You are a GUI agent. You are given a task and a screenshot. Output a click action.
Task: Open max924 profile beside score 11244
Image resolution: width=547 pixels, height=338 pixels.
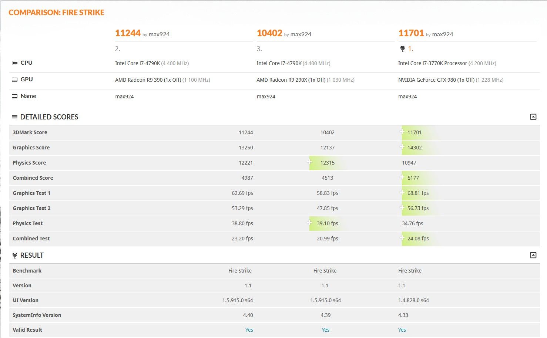159,34
